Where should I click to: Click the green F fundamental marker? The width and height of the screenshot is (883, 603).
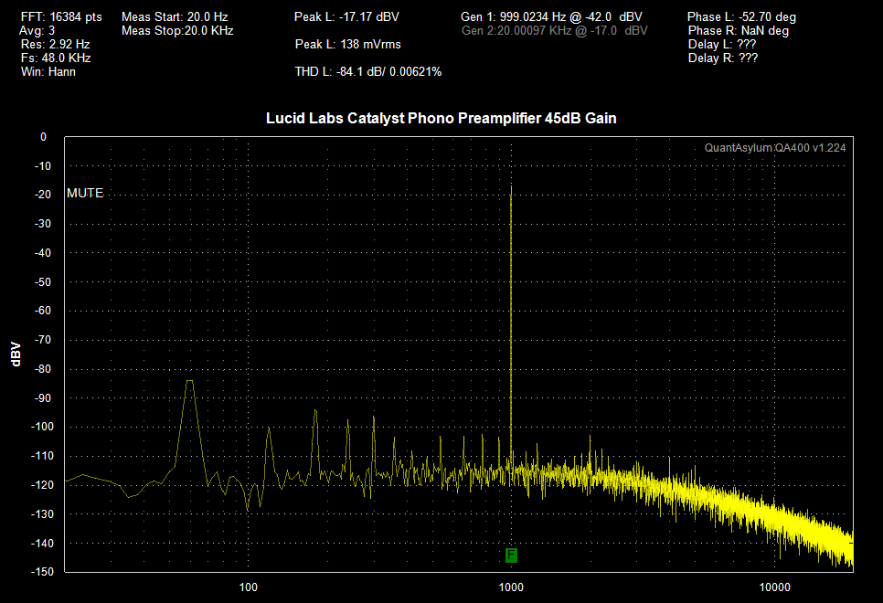[x=511, y=555]
